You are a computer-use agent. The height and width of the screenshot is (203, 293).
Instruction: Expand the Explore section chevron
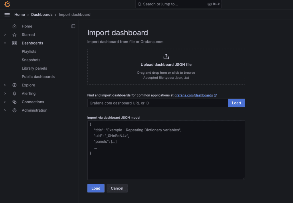5,85
